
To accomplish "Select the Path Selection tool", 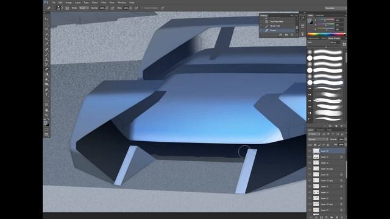I will [46, 100].
